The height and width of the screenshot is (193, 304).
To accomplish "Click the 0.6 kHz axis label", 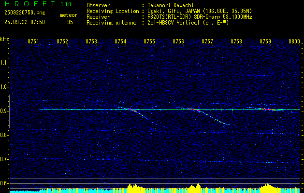I will [x=4, y=183].
